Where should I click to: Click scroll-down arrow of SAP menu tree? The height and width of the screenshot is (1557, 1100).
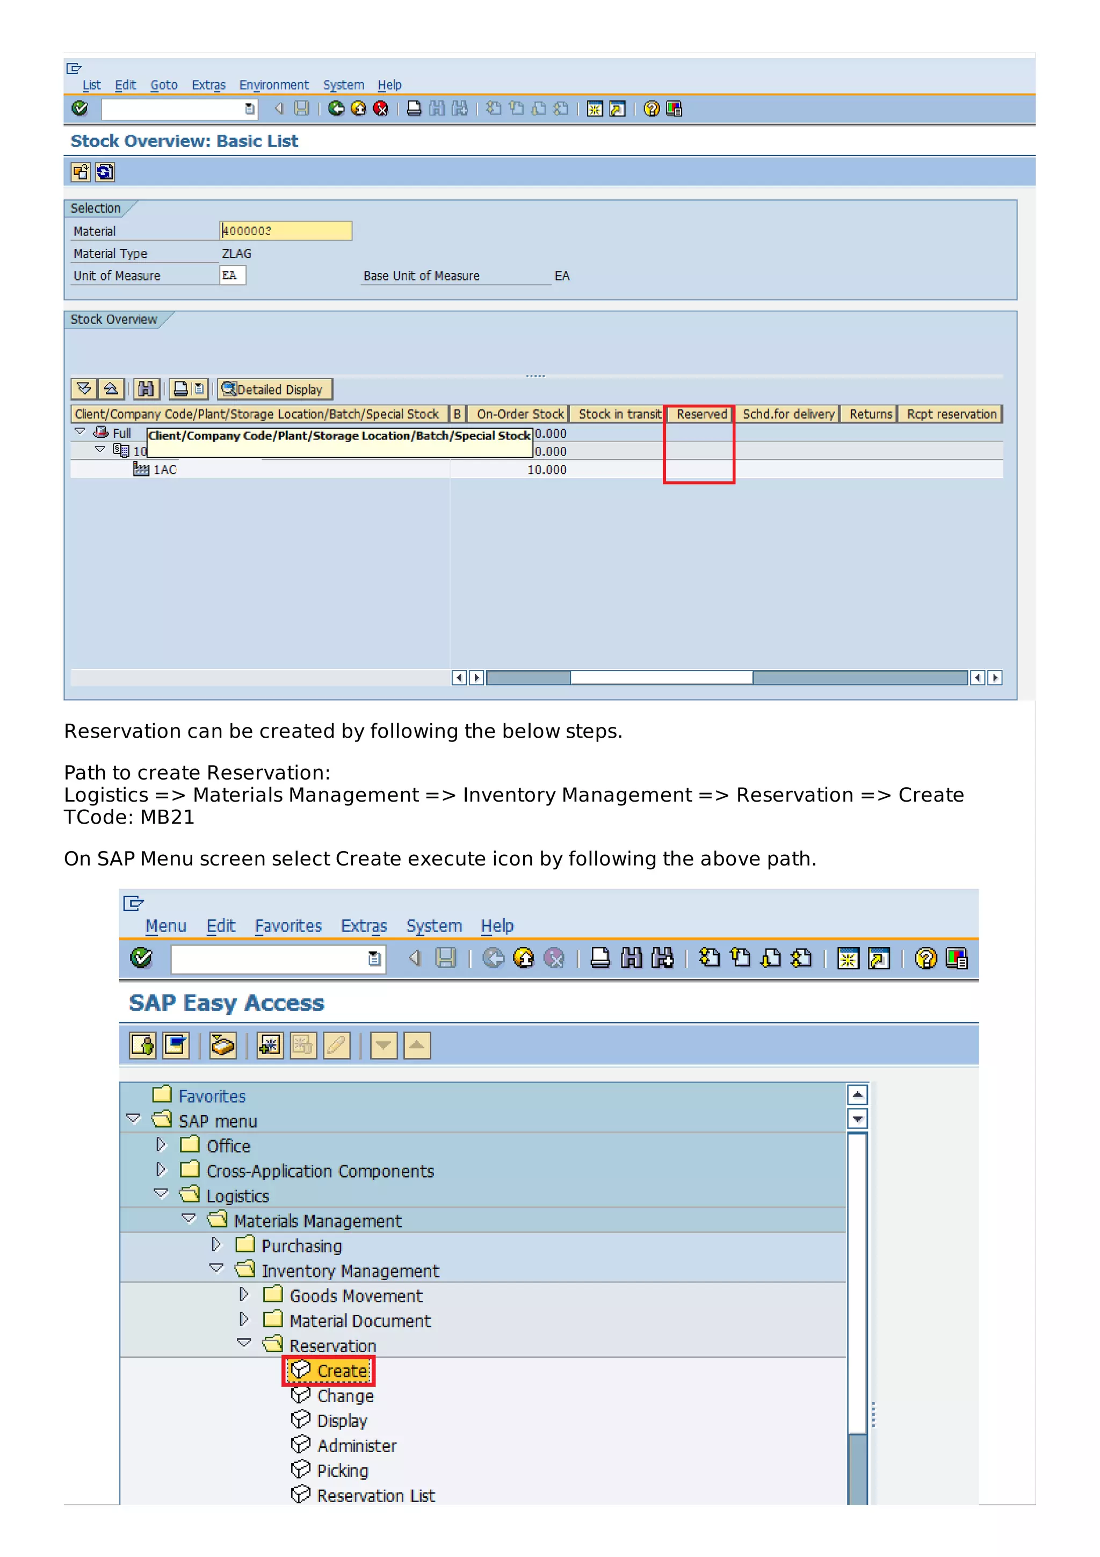(x=858, y=1119)
